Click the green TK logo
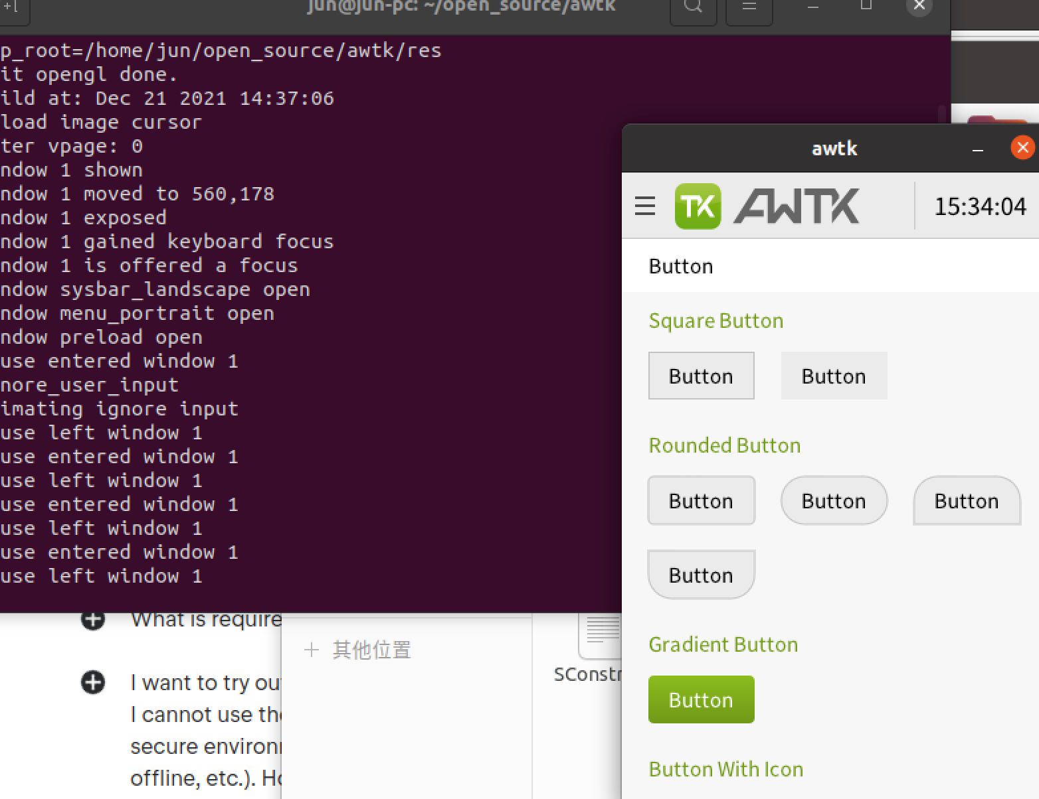 [698, 206]
